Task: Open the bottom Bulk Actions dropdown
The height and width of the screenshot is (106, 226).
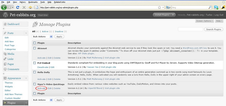Action: [43, 100]
